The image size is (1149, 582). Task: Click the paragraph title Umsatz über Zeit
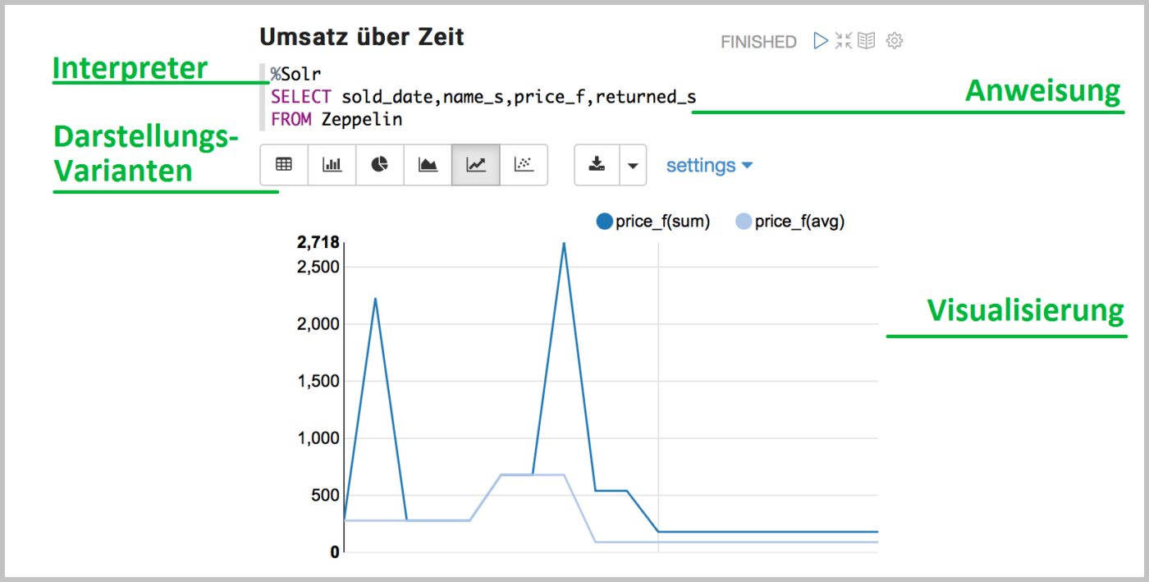362,37
